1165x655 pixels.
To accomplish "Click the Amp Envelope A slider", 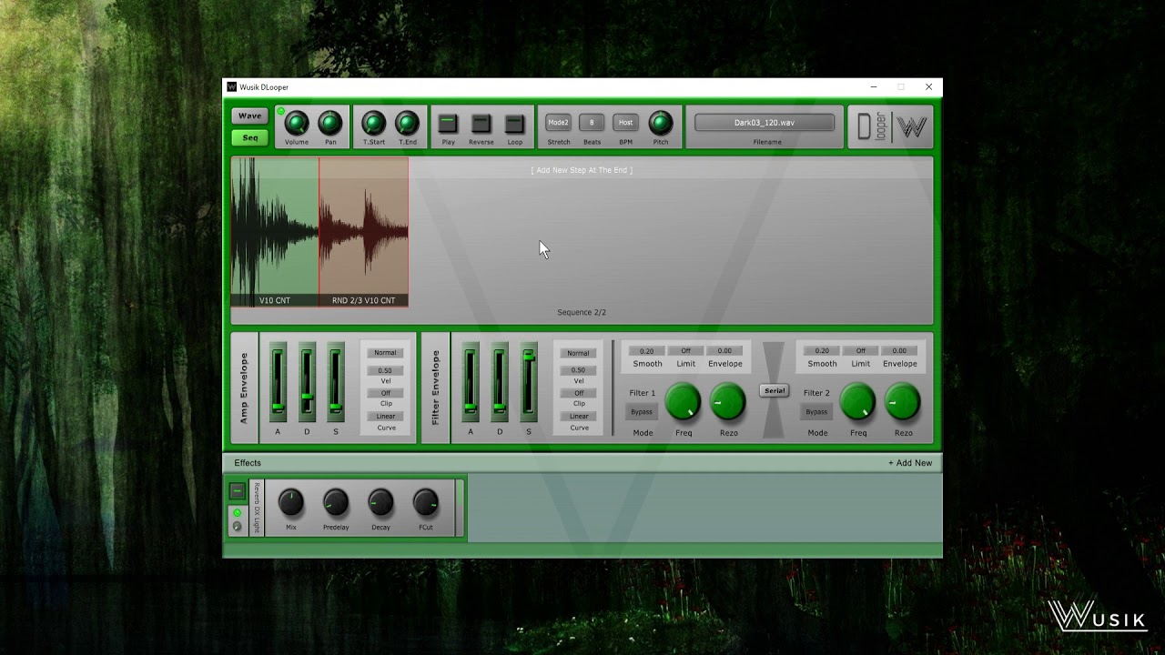I will click(278, 382).
